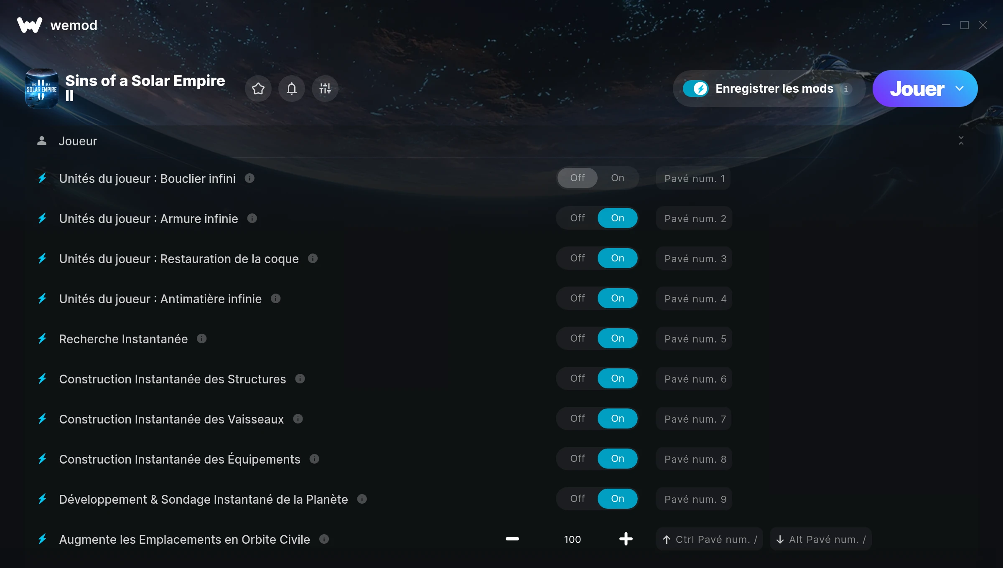
Task: Turn off Armure infinie cheat
Action: (x=578, y=218)
